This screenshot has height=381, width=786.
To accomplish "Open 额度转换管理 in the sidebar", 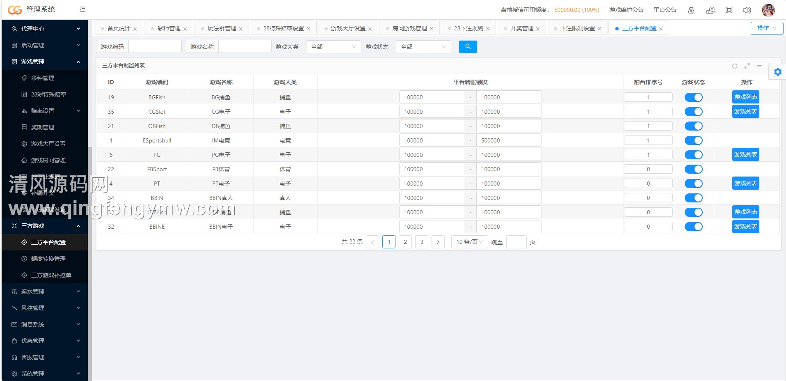I will pyautogui.click(x=48, y=259).
